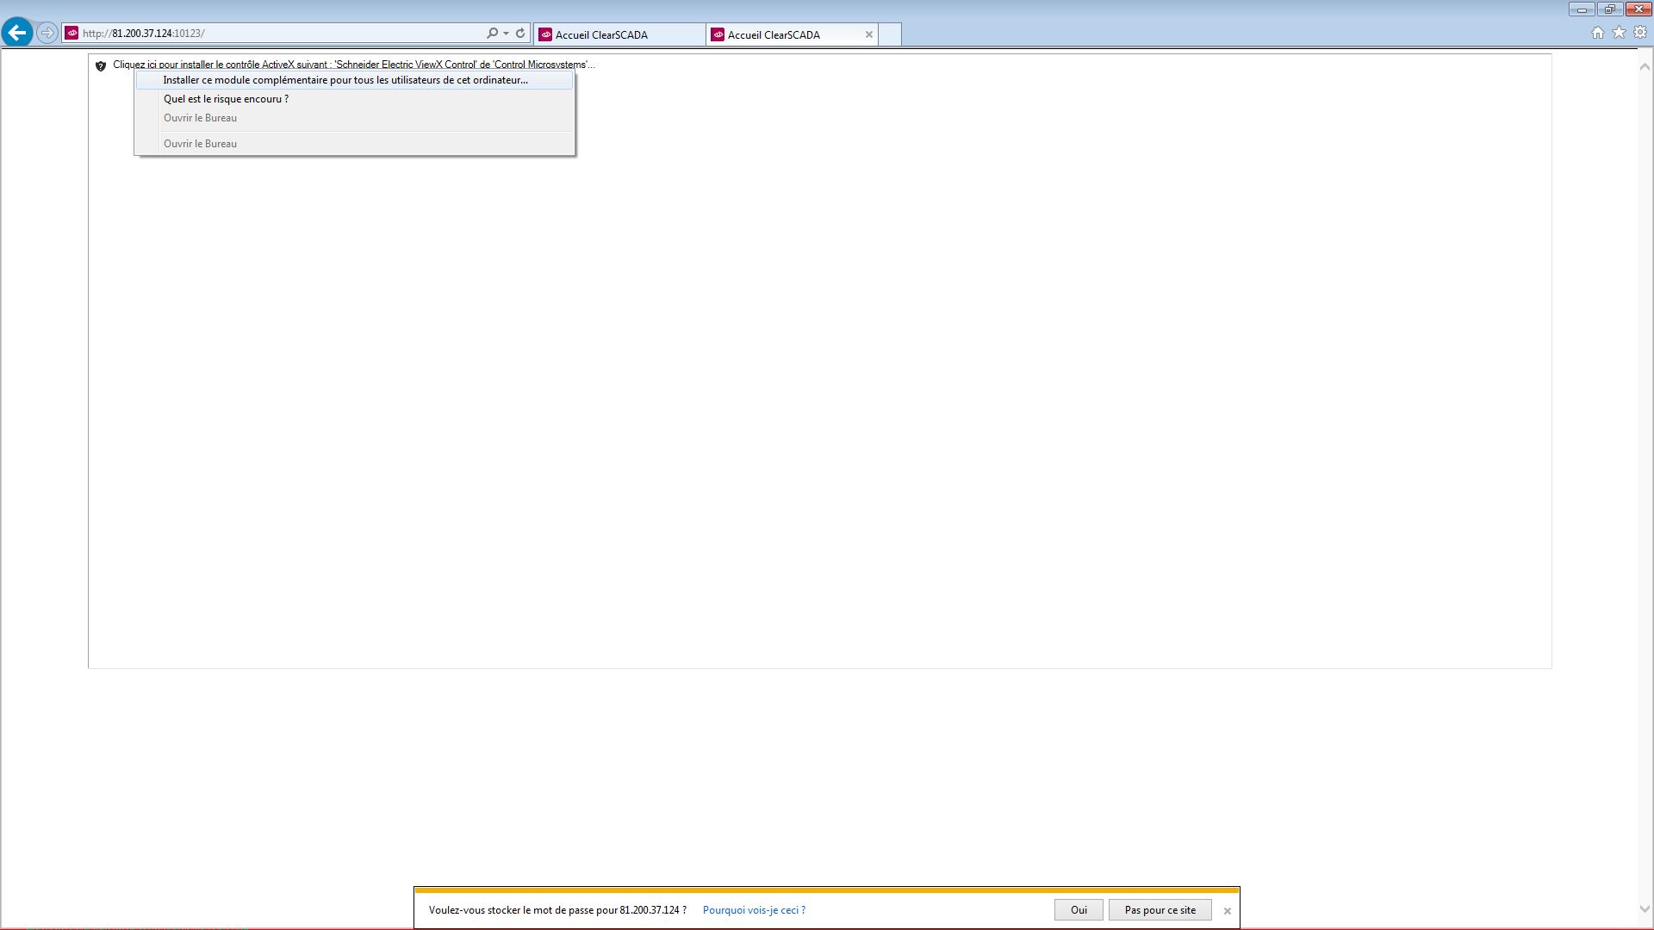Click Oui to store the password
This screenshot has height=930, width=1654.
tap(1079, 910)
